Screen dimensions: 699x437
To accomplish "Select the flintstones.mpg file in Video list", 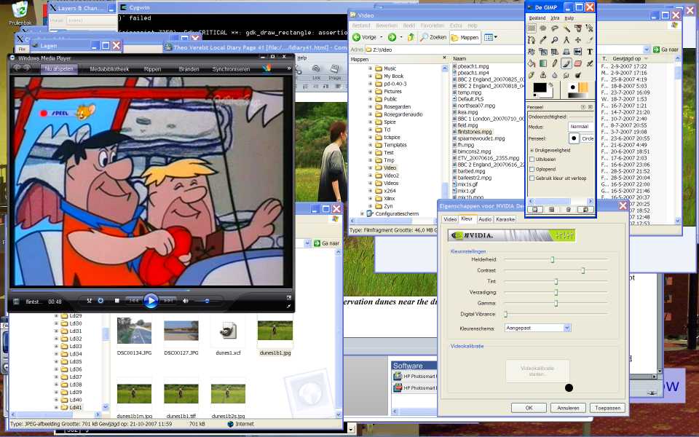I will pyautogui.click(x=474, y=132).
